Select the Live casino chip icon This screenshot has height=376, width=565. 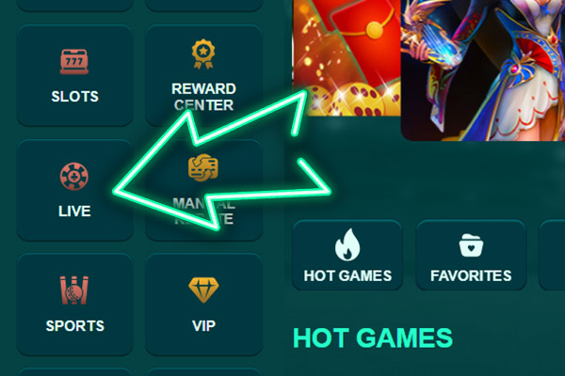tap(74, 177)
